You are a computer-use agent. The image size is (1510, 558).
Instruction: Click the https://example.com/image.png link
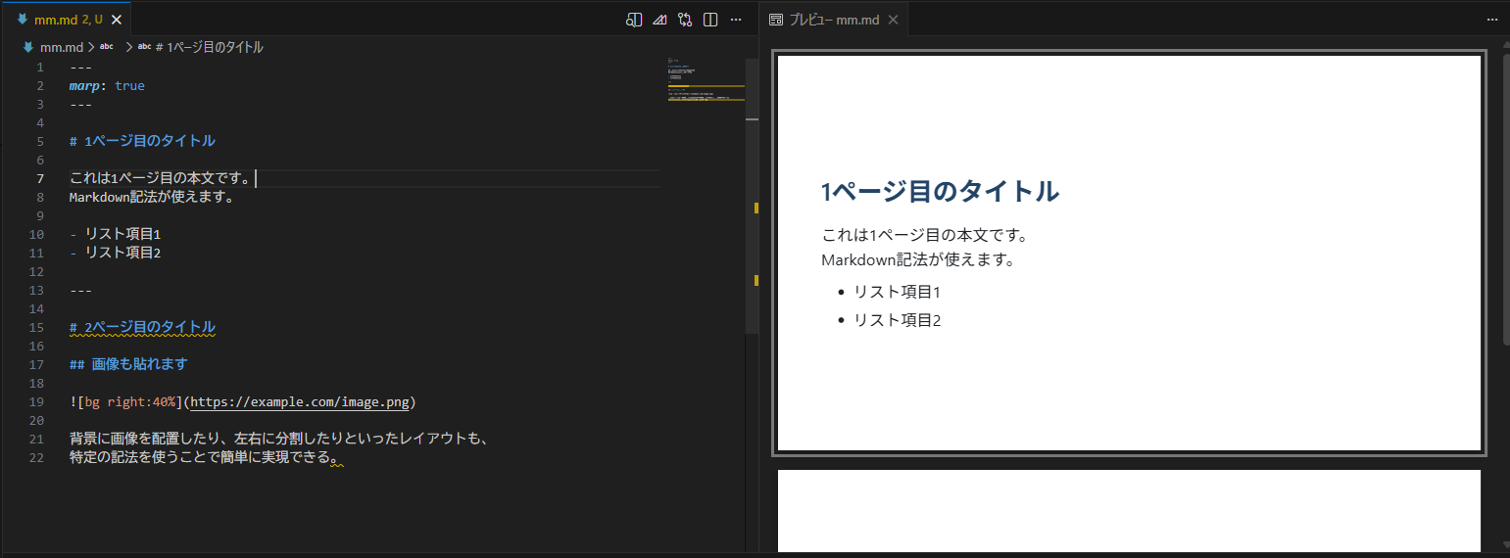[301, 402]
